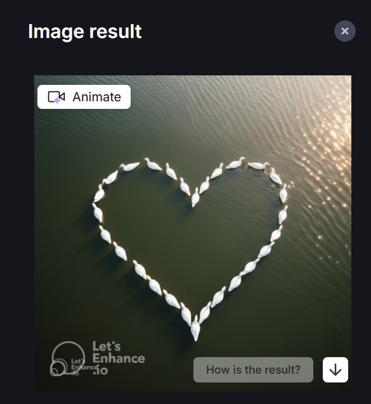Viewport: 371px width, 404px height.
Task: Select the "Animate" text label
Action: [x=97, y=97]
